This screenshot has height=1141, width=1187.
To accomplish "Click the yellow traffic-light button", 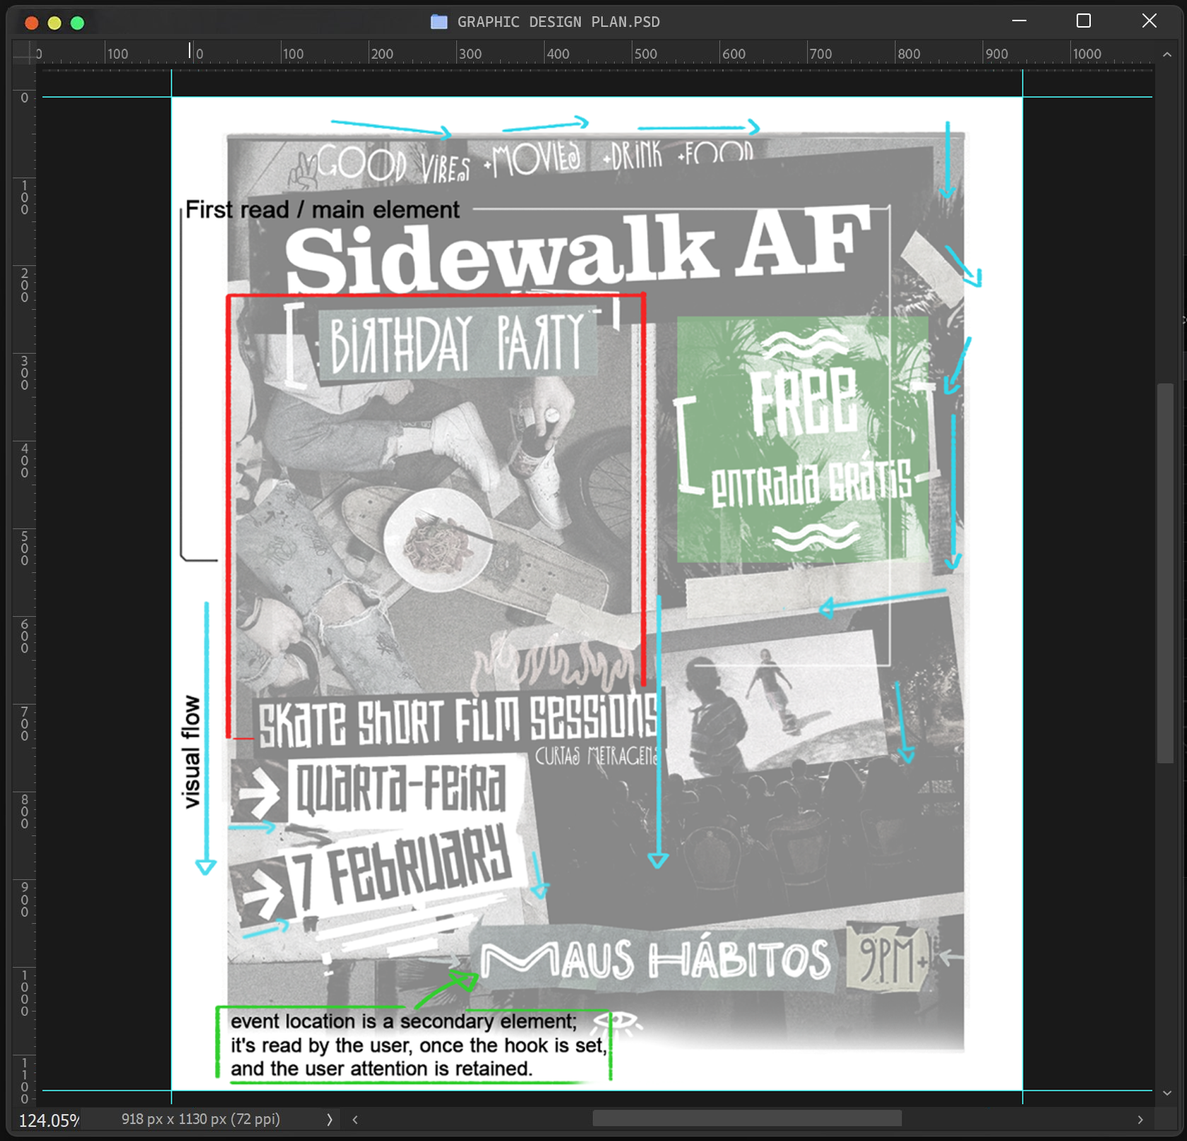I will pyautogui.click(x=54, y=23).
